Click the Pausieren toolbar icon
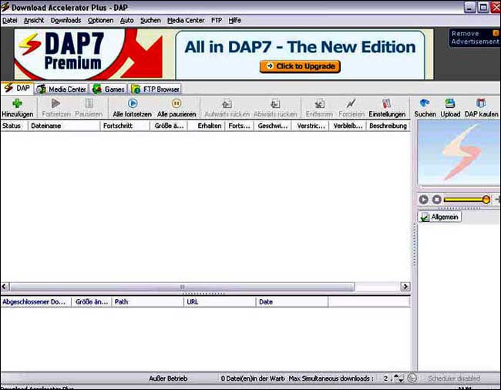This screenshot has height=390, width=501. point(89,103)
